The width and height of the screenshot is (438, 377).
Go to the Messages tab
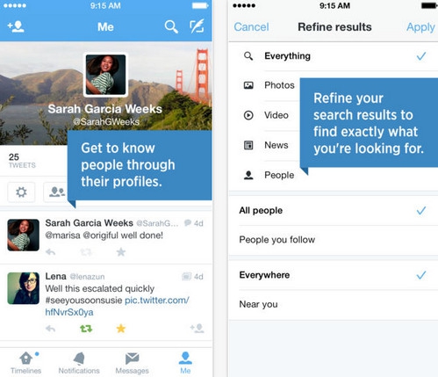pyautogui.click(x=132, y=363)
